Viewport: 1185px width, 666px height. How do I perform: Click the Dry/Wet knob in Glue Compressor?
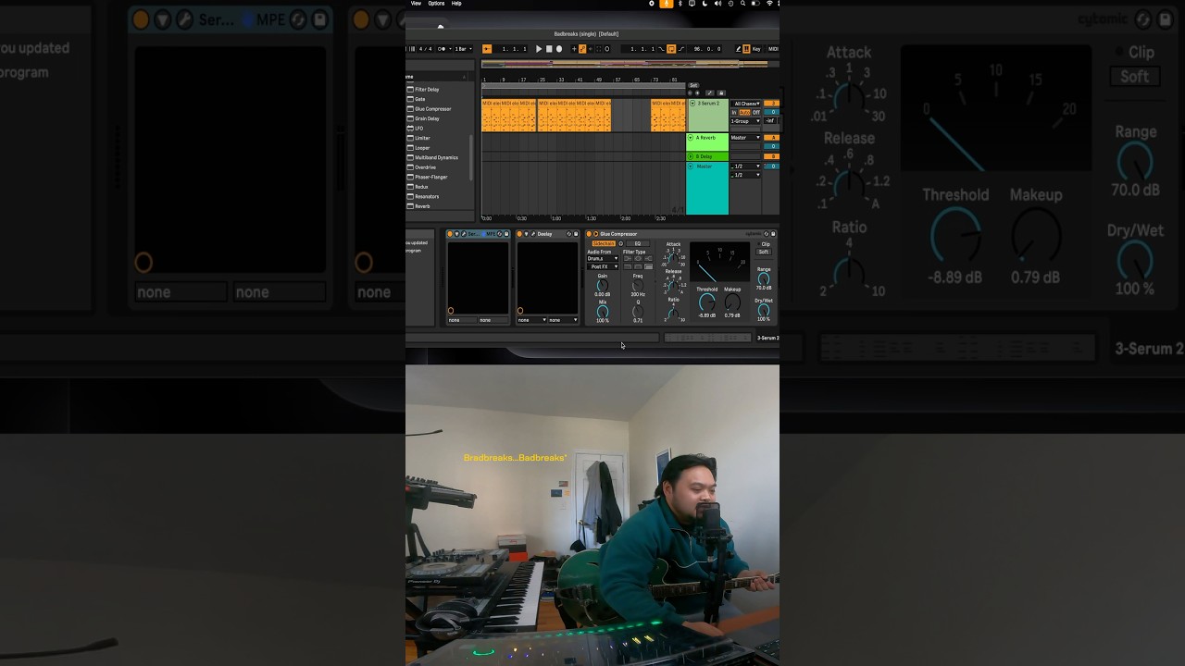[764, 311]
